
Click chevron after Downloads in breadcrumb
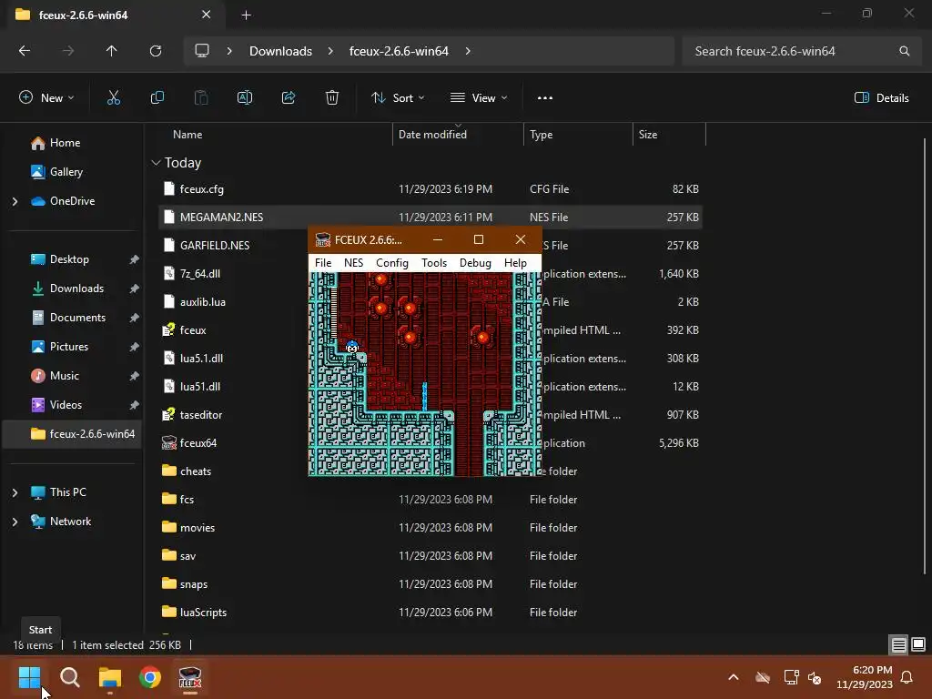(x=330, y=51)
